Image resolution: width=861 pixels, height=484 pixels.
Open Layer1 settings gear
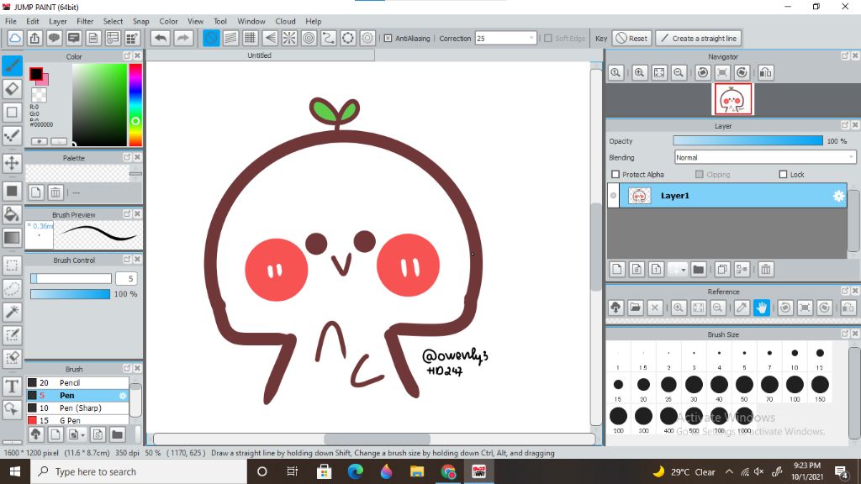click(x=838, y=196)
